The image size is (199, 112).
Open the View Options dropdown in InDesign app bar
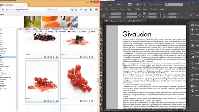(x=130, y=4)
